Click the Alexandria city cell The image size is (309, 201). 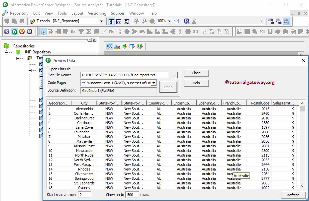(x=84, y=109)
